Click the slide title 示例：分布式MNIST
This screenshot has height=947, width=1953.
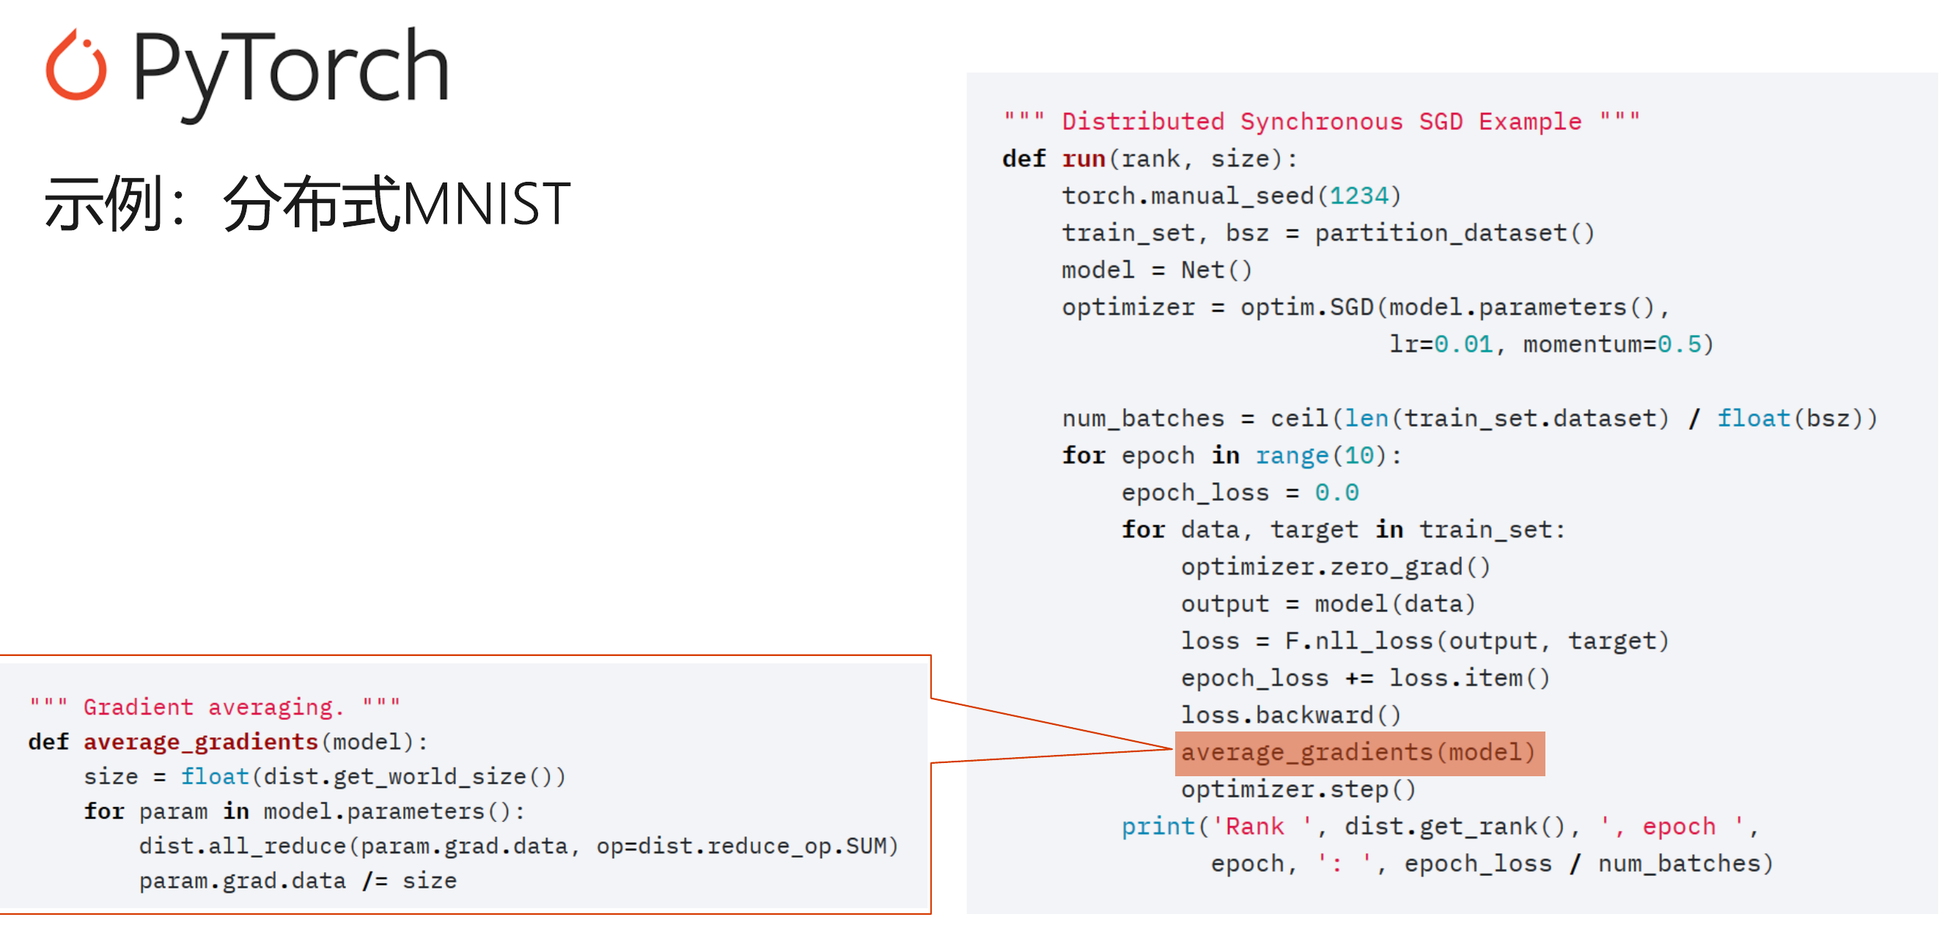pos(307,203)
